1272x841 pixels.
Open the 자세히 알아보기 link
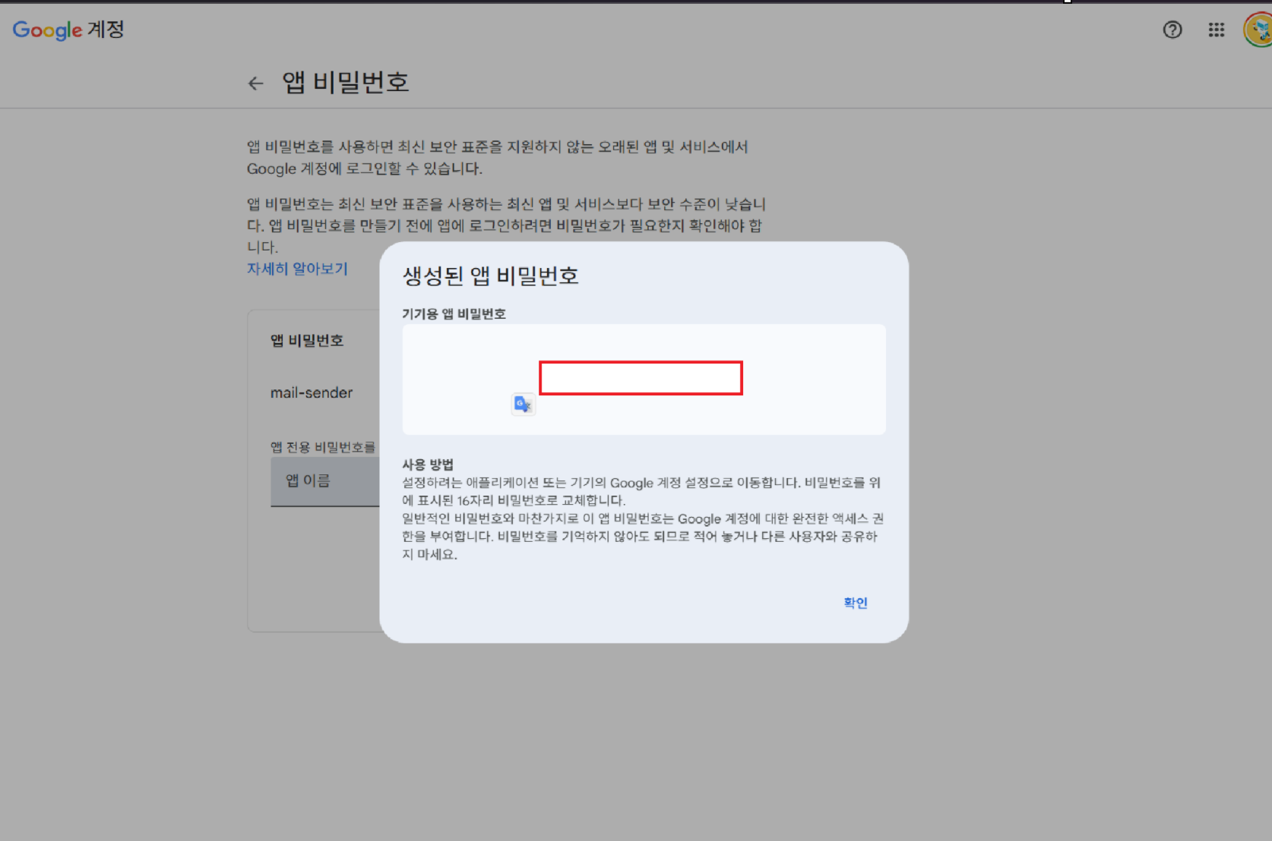tap(297, 269)
